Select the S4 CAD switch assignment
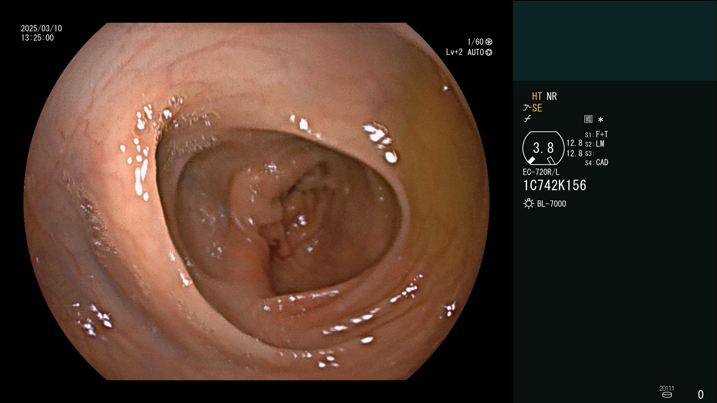The width and height of the screenshot is (717, 403). click(x=596, y=163)
